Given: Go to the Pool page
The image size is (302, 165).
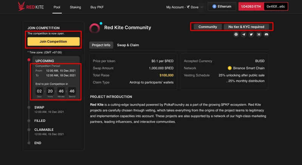Looking at the screenshot, I should [x=57, y=7].
